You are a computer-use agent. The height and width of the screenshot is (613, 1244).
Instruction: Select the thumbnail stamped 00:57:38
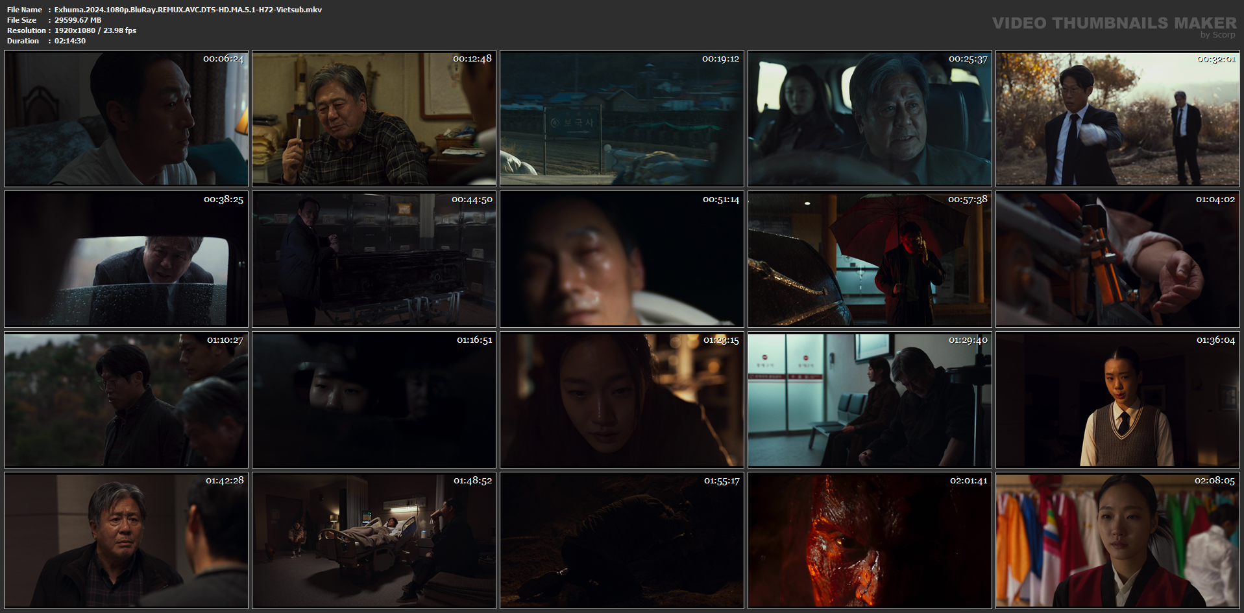click(870, 259)
